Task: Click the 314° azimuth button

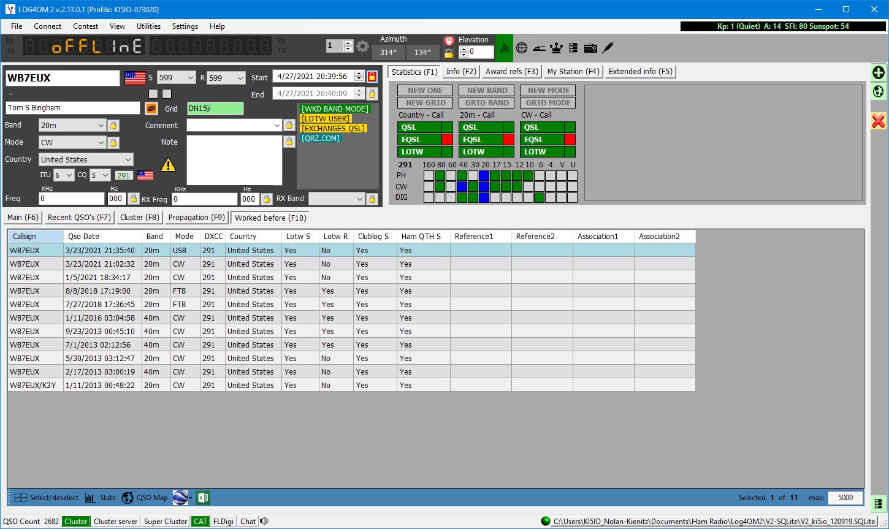Action: (389, 53)
